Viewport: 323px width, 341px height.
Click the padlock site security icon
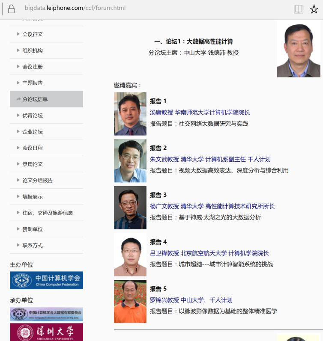point(11,9)
